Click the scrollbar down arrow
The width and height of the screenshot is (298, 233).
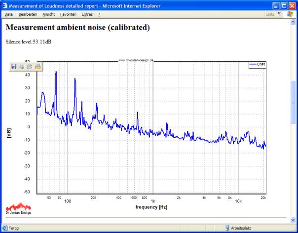coord(294,220)
